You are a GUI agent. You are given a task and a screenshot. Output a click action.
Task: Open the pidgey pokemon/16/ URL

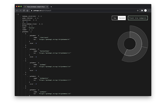[x=55, y=67]
